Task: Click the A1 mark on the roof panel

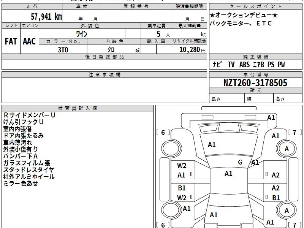Action: pos(229,174)
